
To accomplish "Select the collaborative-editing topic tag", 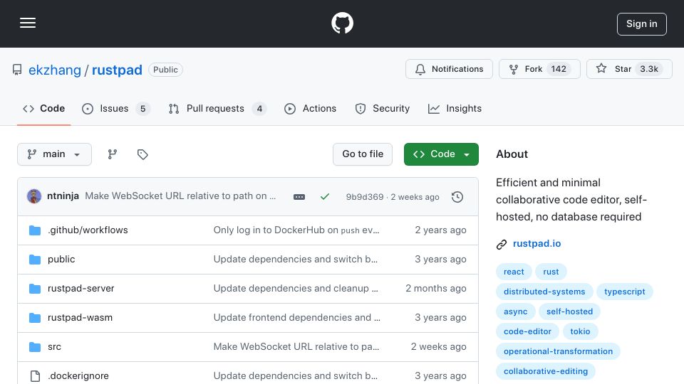I will point(546,371).
